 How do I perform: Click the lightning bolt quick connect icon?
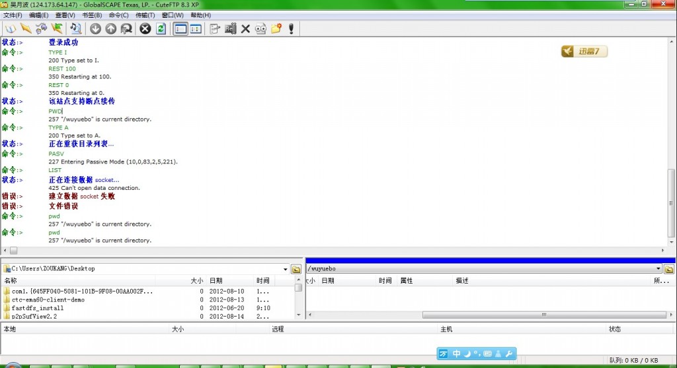click(26, 29)
